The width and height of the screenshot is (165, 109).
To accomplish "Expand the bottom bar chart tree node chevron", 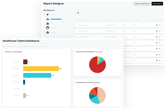I will click(44, 32).
